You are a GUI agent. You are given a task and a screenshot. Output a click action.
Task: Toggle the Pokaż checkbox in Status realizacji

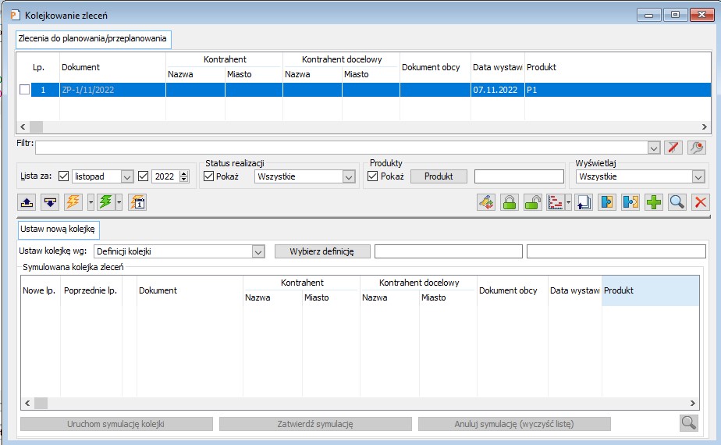click(209, 176)
